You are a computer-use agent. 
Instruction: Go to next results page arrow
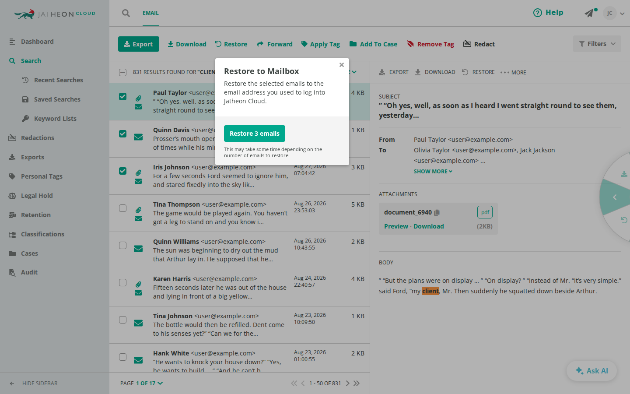tap(348, 383)
